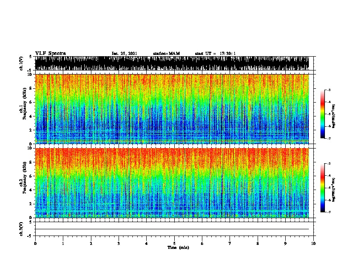Click time axis tick label "1"
Image resolution: width=353 pixels, height=273 pixels.
pos(63,244)
